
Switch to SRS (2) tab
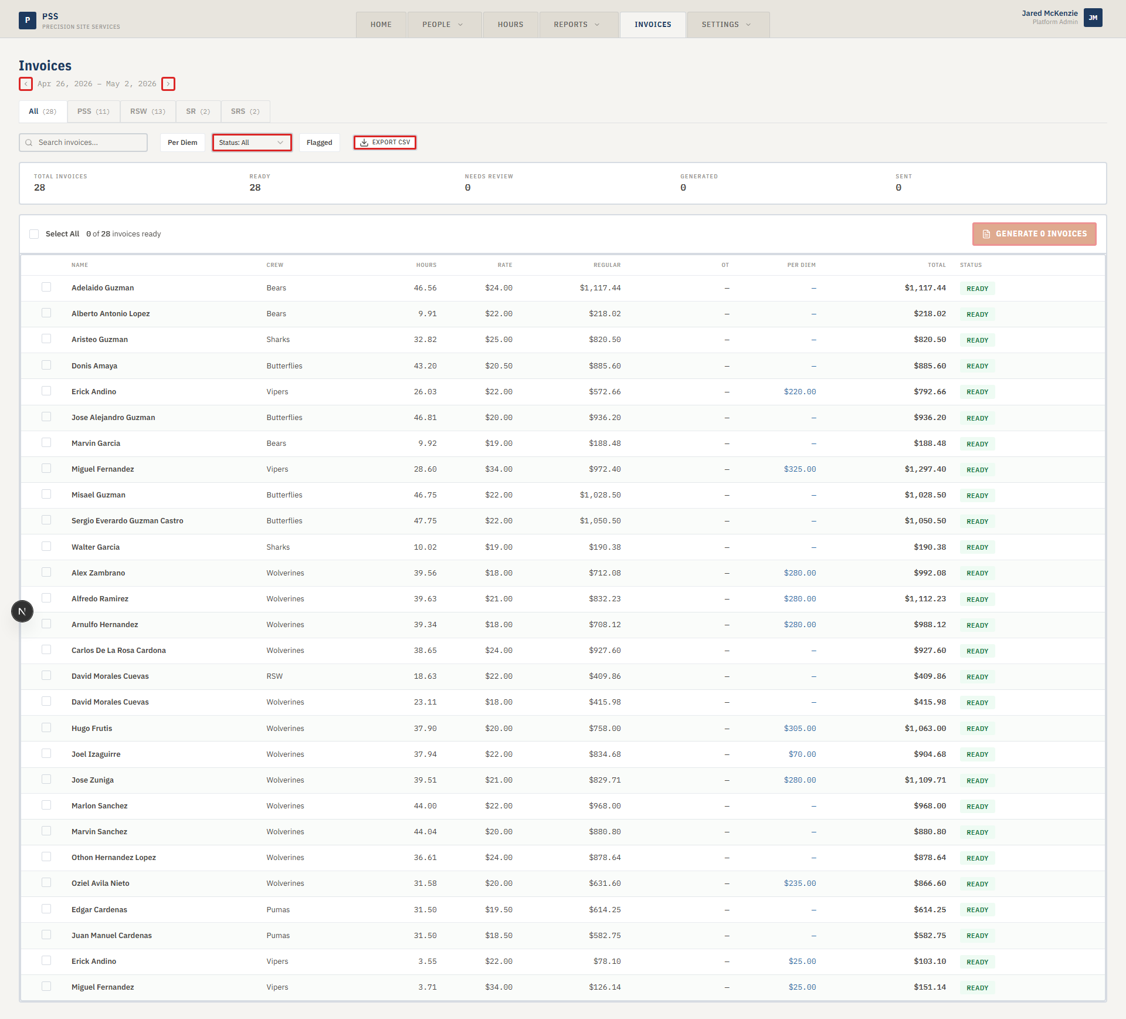pyautogui.click(x=245, y=111)
